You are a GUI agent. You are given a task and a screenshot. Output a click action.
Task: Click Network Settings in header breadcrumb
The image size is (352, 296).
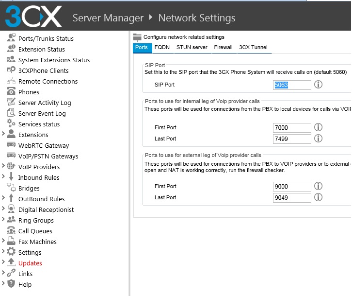pos(197,18)
